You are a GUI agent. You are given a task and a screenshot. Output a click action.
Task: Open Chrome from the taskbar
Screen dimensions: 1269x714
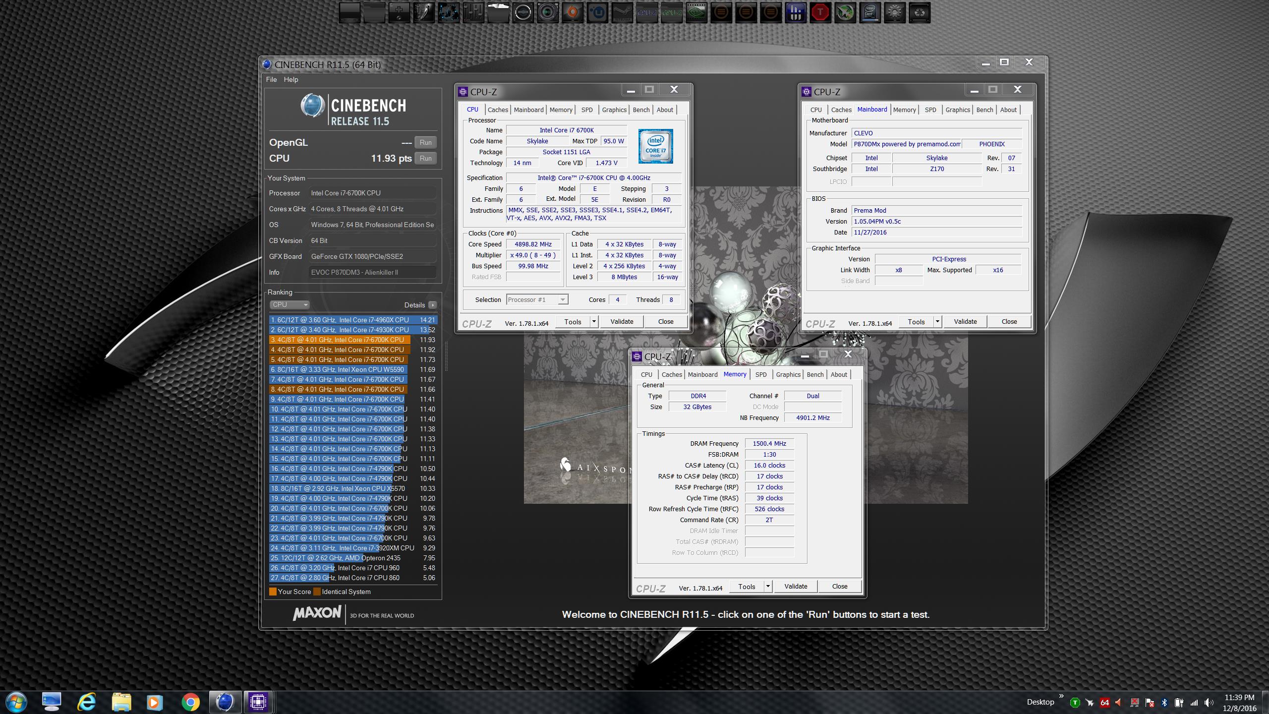pos(190,702)
